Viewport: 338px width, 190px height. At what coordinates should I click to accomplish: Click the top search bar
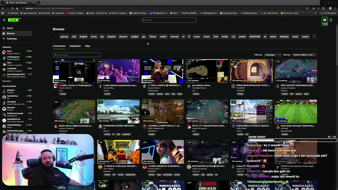[x=169, y=20]
